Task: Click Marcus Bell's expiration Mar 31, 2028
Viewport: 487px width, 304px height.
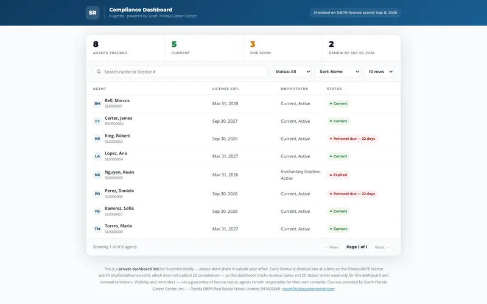Action: coord(225,103)
